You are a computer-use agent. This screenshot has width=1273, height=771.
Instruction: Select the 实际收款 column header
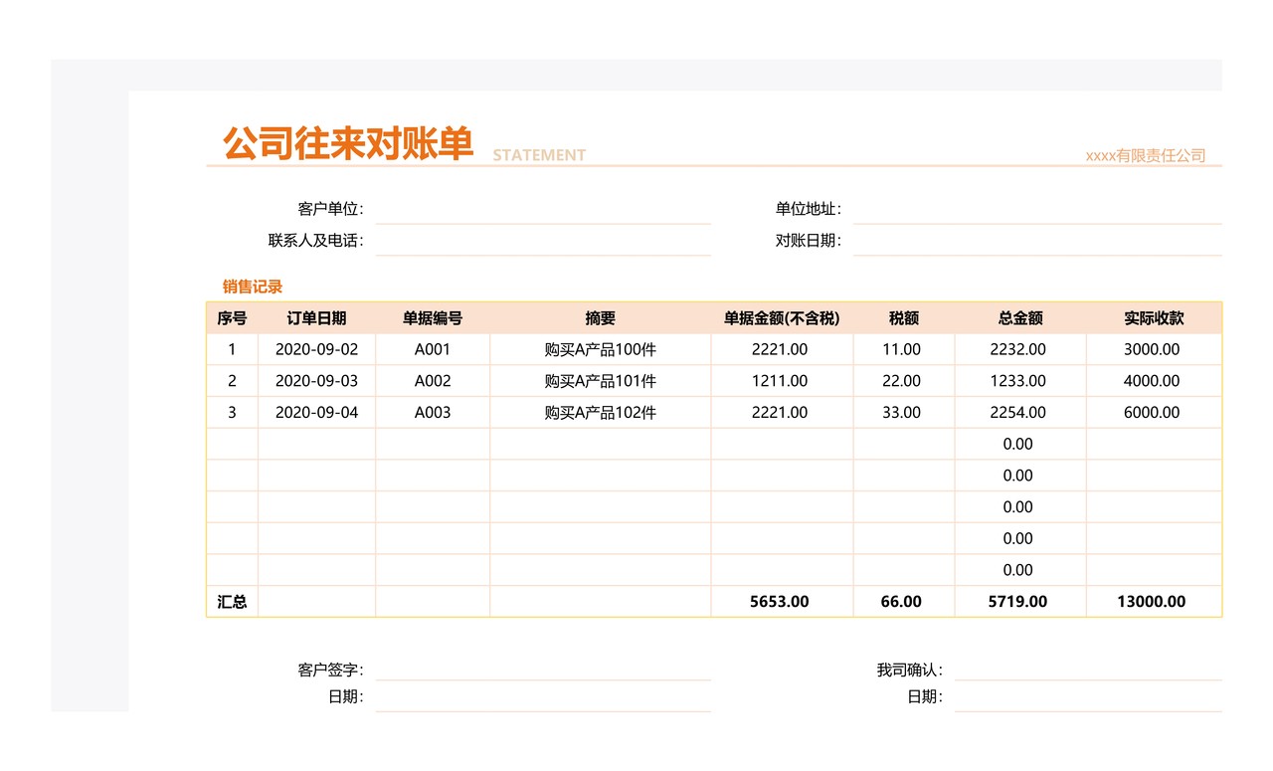click(1154, 318)
